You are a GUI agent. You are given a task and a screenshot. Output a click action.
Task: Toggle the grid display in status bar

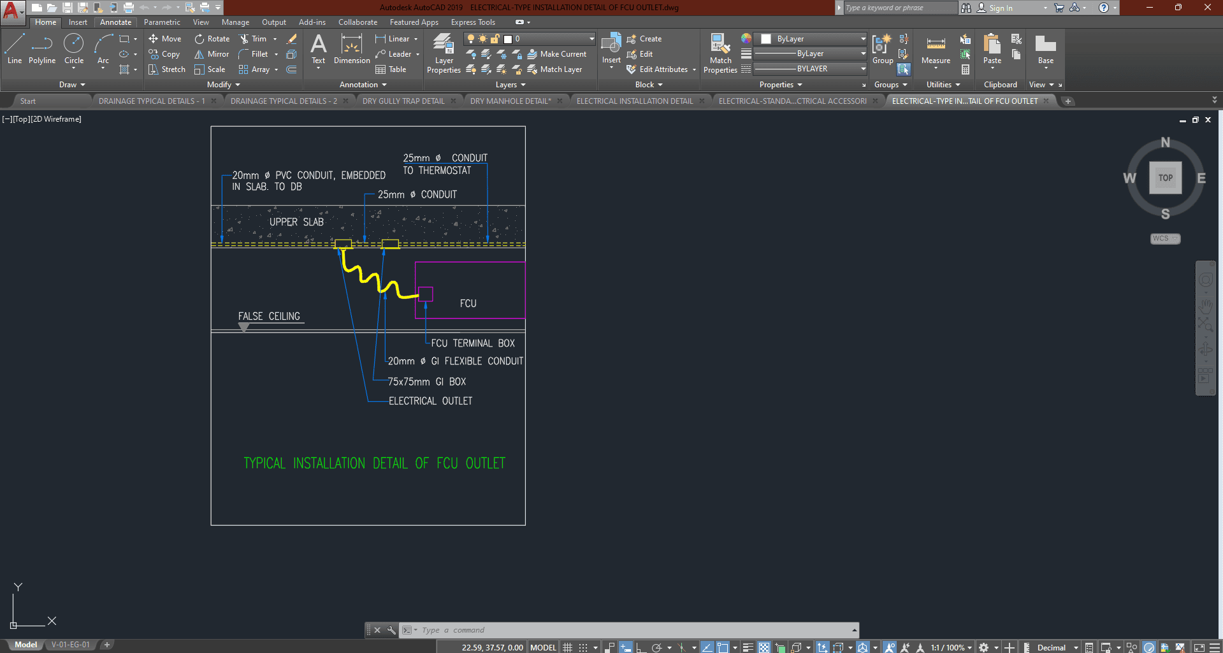[x=567, y=647]
